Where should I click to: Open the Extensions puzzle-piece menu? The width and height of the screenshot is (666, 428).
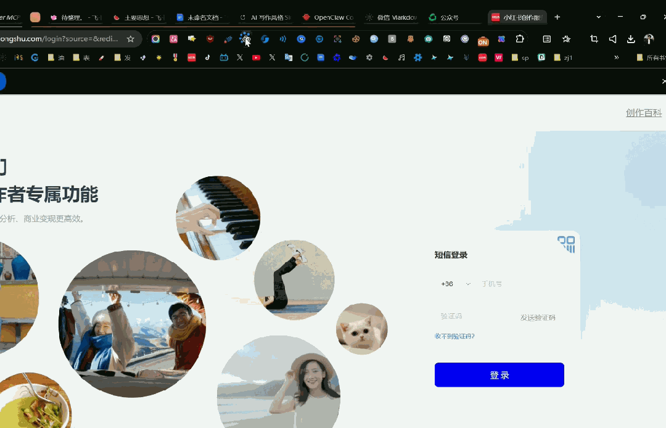tap(519, 39)
